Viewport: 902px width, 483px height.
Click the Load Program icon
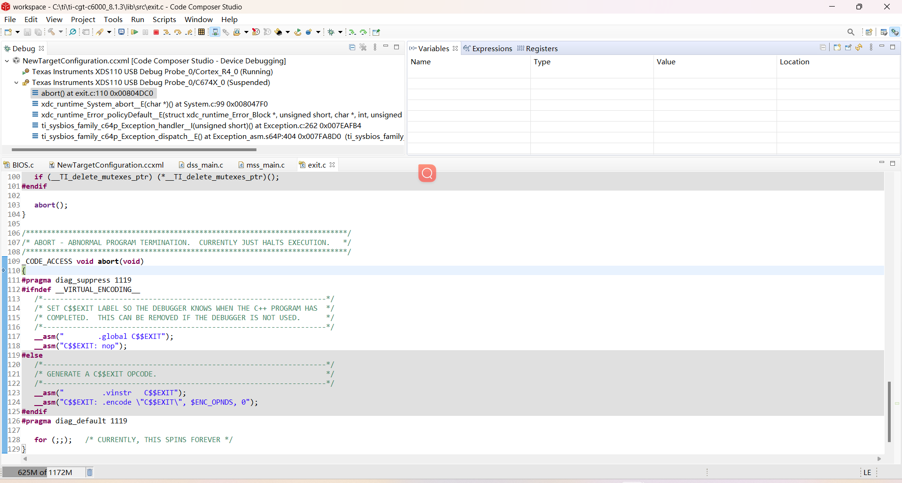(x=237, y=32)
